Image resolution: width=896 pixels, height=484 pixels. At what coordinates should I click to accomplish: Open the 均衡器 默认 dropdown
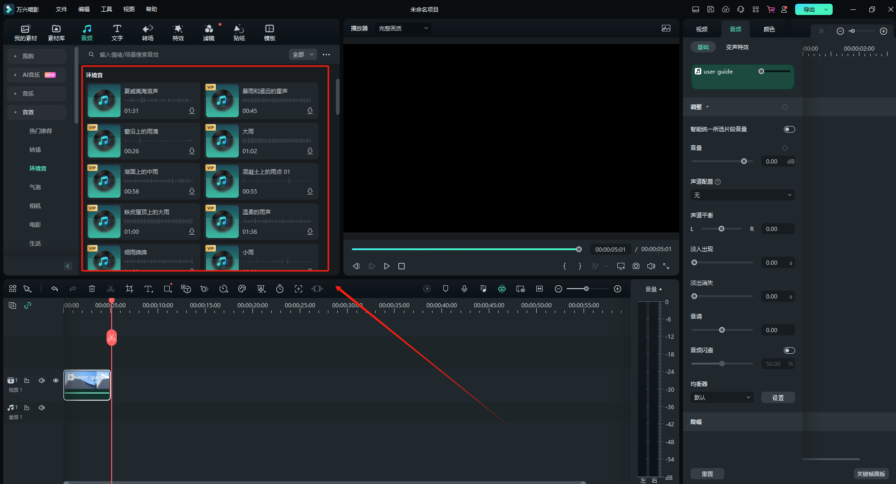[722, 397]
